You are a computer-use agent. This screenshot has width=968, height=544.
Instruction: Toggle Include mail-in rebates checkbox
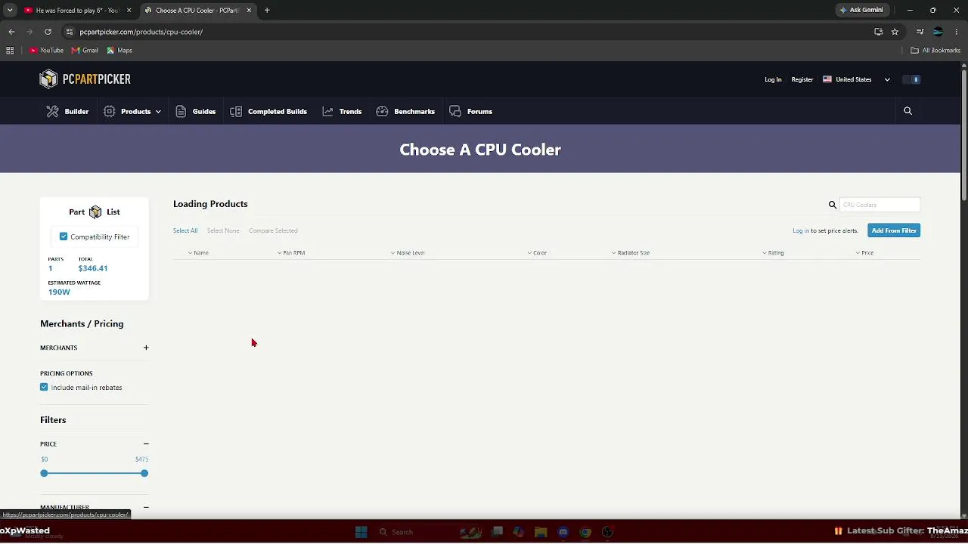click(44, 387)
